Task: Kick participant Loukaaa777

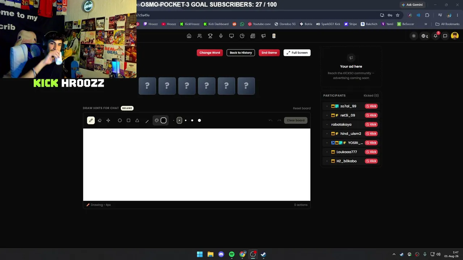Action: pos(371,152)
